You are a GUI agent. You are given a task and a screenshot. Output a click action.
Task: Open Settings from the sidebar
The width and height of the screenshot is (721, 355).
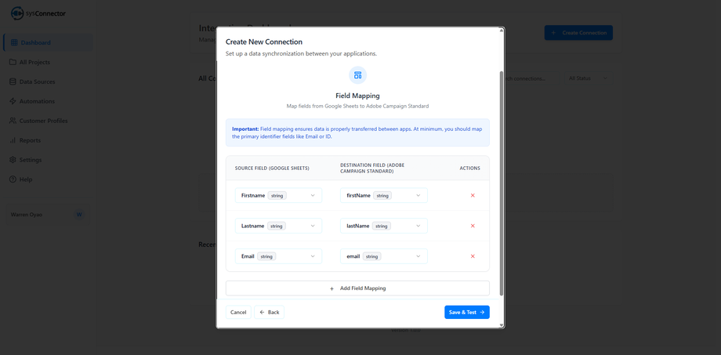(31, 160)
